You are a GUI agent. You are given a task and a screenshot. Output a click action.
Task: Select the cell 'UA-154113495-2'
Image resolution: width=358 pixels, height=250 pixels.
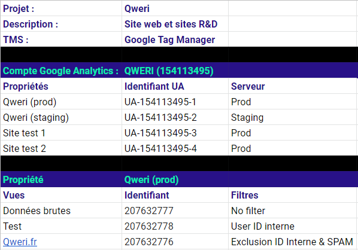175,117
